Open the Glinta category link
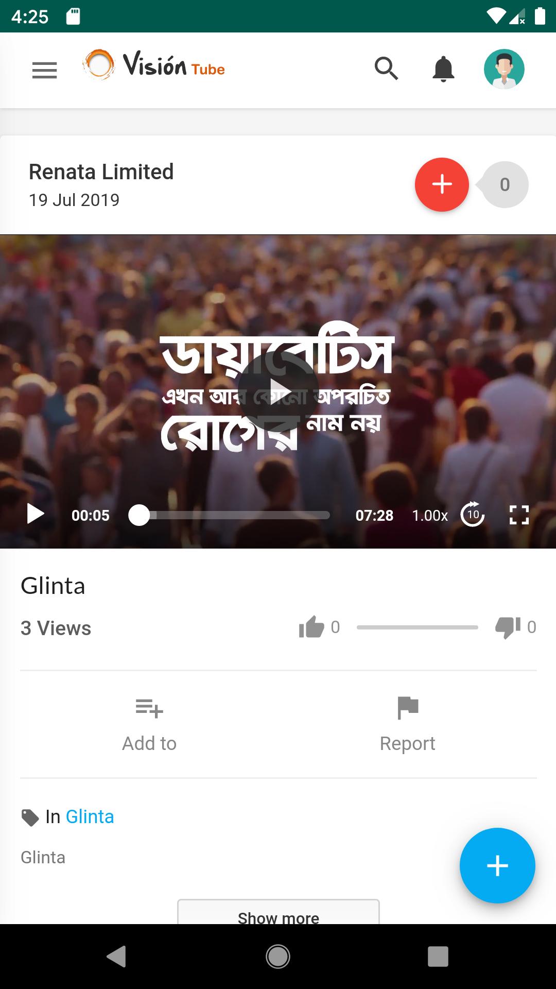This screenshot has width=556, height=989. point(90,817)
